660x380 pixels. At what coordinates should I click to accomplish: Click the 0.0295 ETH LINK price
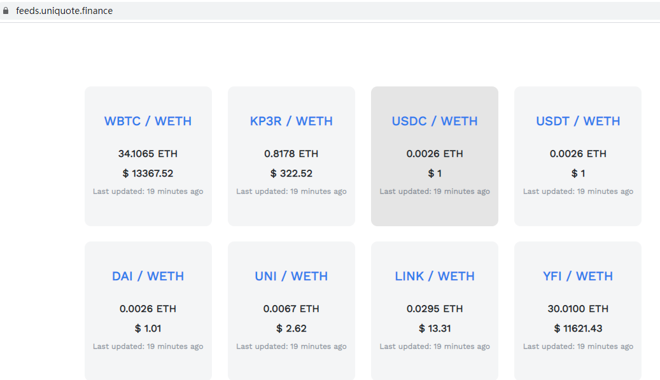click(435, 309)
